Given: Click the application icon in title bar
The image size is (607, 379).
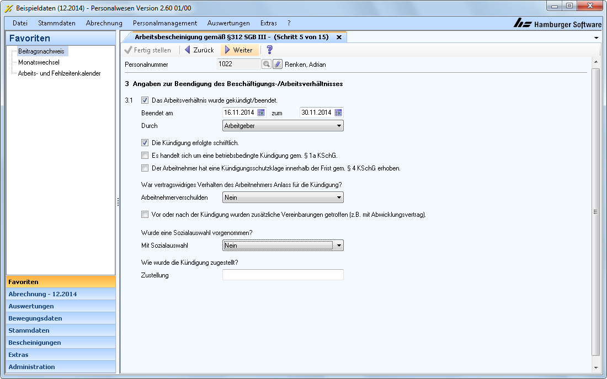Looking at the screenshot, I should tap(8, 8).
